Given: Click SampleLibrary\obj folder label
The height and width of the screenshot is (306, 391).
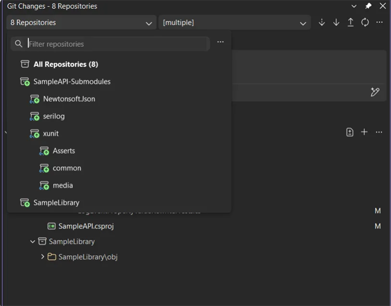Looking at the screenshot, I should click(x=88, y=256).
